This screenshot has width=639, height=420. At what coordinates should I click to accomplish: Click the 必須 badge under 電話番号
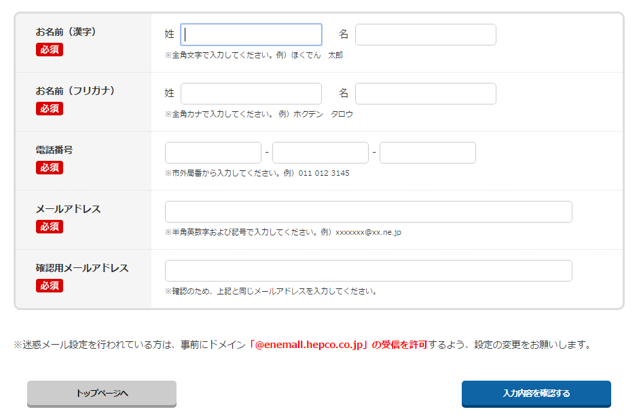click(50, 168)
